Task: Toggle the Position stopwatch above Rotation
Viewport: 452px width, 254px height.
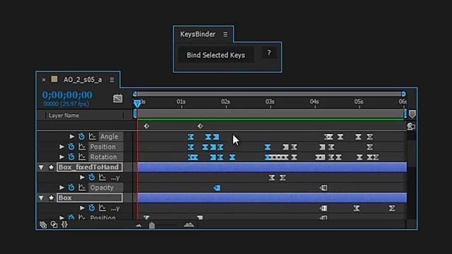Action: point(71,147)
